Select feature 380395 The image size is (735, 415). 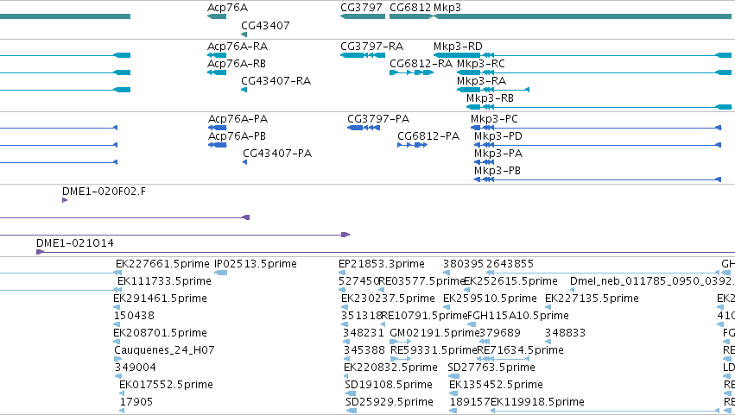tap(447, 274)
